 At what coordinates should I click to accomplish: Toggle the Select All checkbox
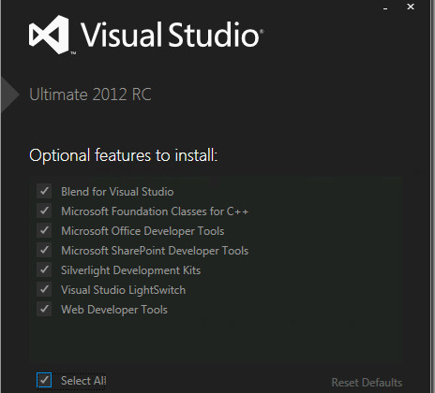point(44,380)
